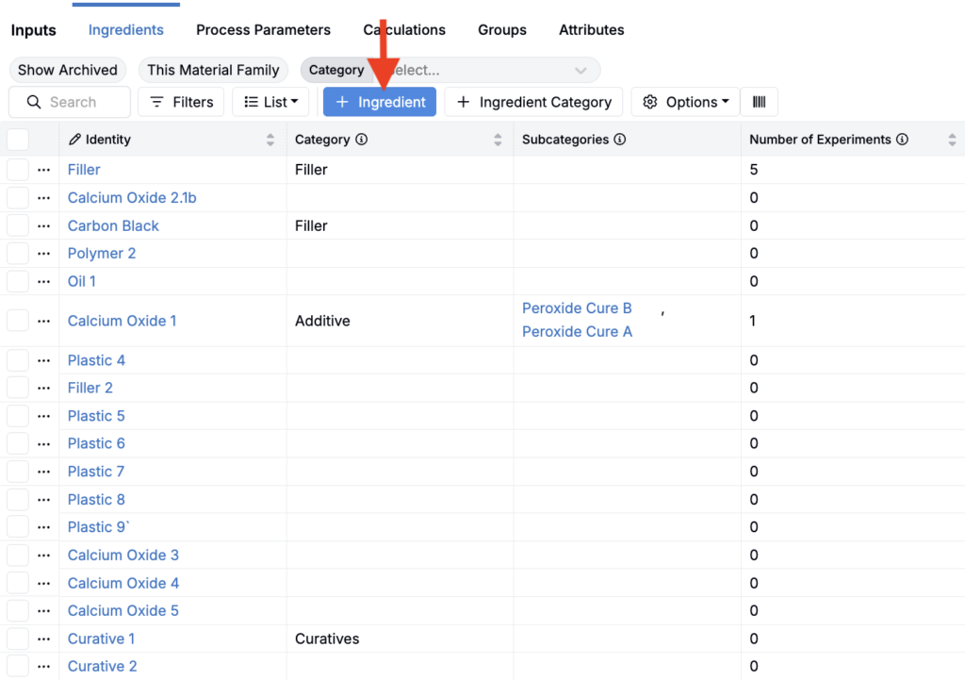Switch to the Process Parameters tab
The width and height of the screenshot is (965, 680).
tap(263, 30)
